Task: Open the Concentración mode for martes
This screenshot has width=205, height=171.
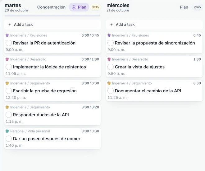Action: [x=51, y=7]
